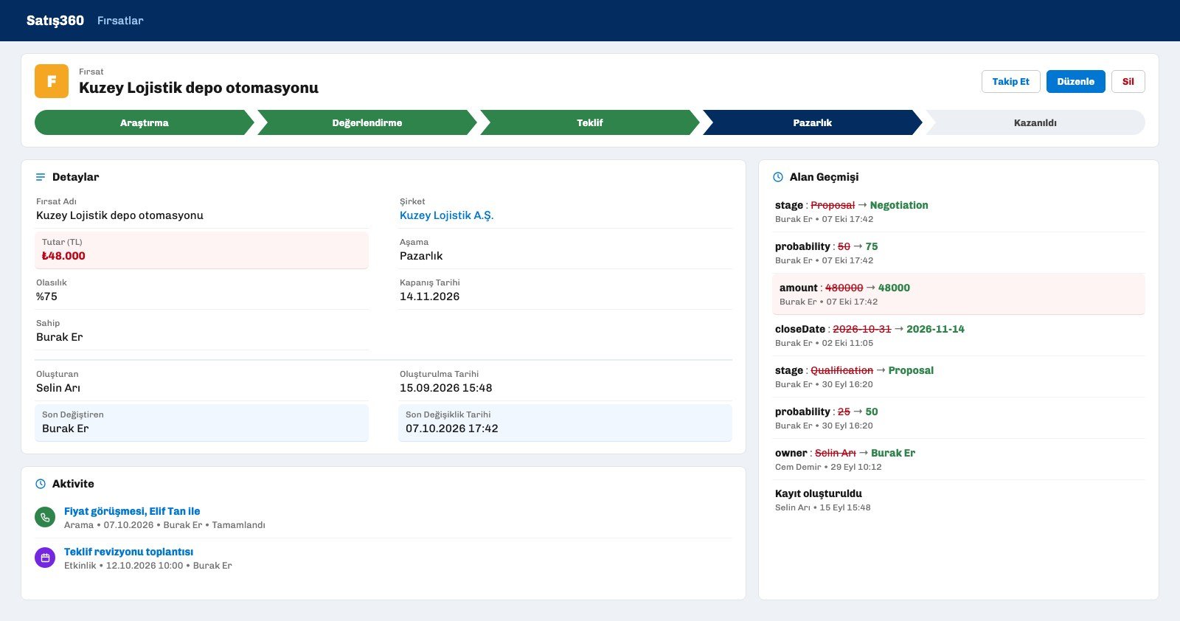Click the Satış360 logo
Viewport: 1180px width, 621px height.
[x=55, y=21]
